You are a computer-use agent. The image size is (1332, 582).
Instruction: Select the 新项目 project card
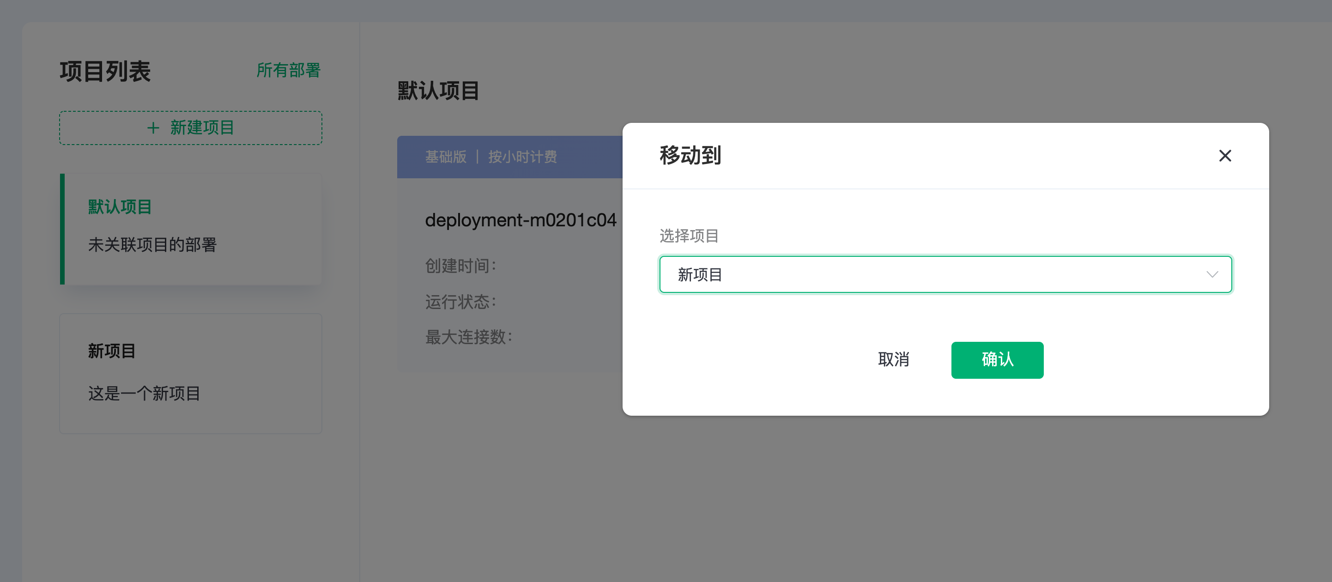(x=190, y=372)
